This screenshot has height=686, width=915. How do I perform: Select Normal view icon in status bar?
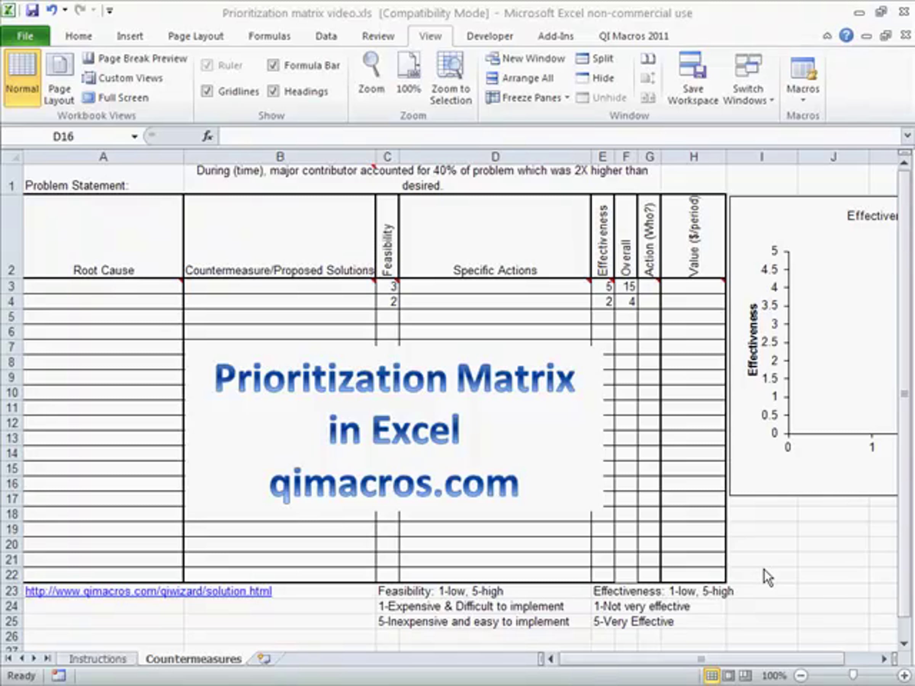click(711, 676)
